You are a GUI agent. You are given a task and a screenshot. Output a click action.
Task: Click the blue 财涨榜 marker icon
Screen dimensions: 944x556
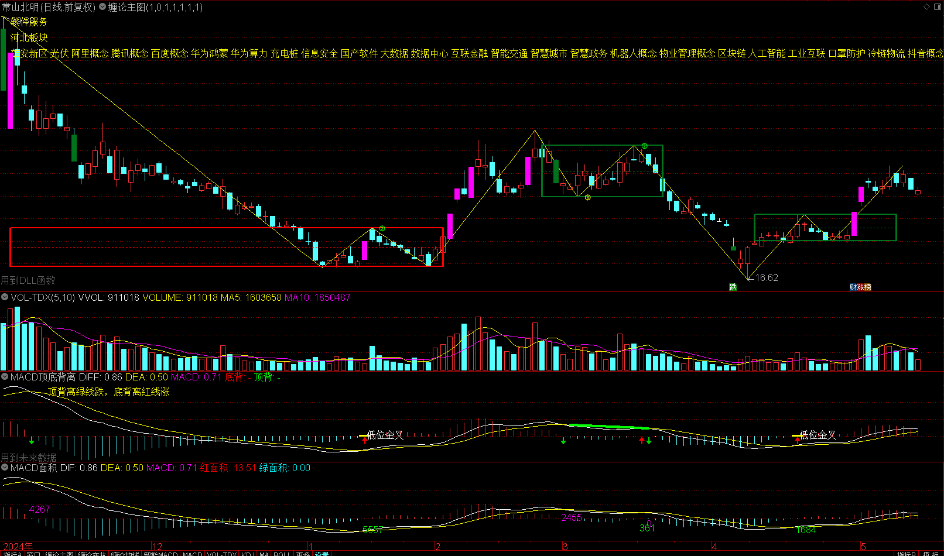click(x=860, y=287)
